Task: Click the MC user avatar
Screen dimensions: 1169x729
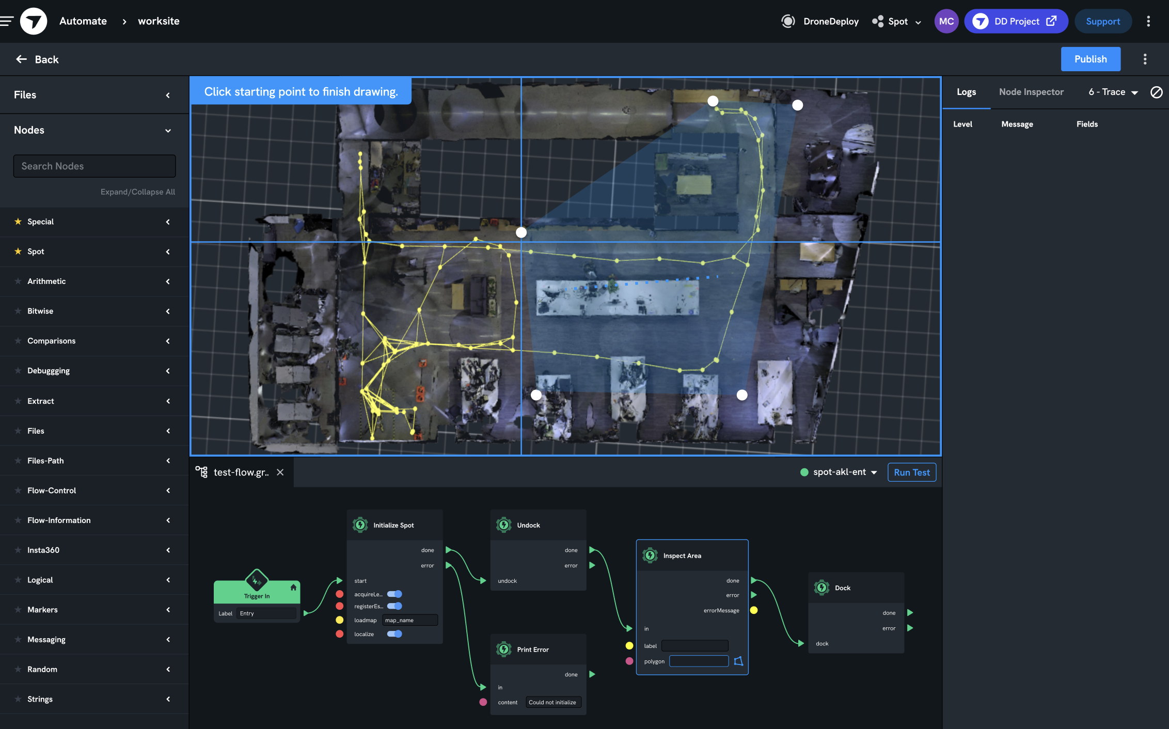Action: (x=946, y=21)
